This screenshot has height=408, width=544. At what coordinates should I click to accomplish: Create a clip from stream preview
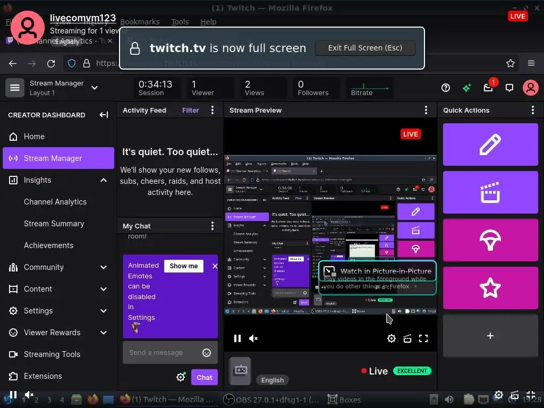[x=407, y=338]
